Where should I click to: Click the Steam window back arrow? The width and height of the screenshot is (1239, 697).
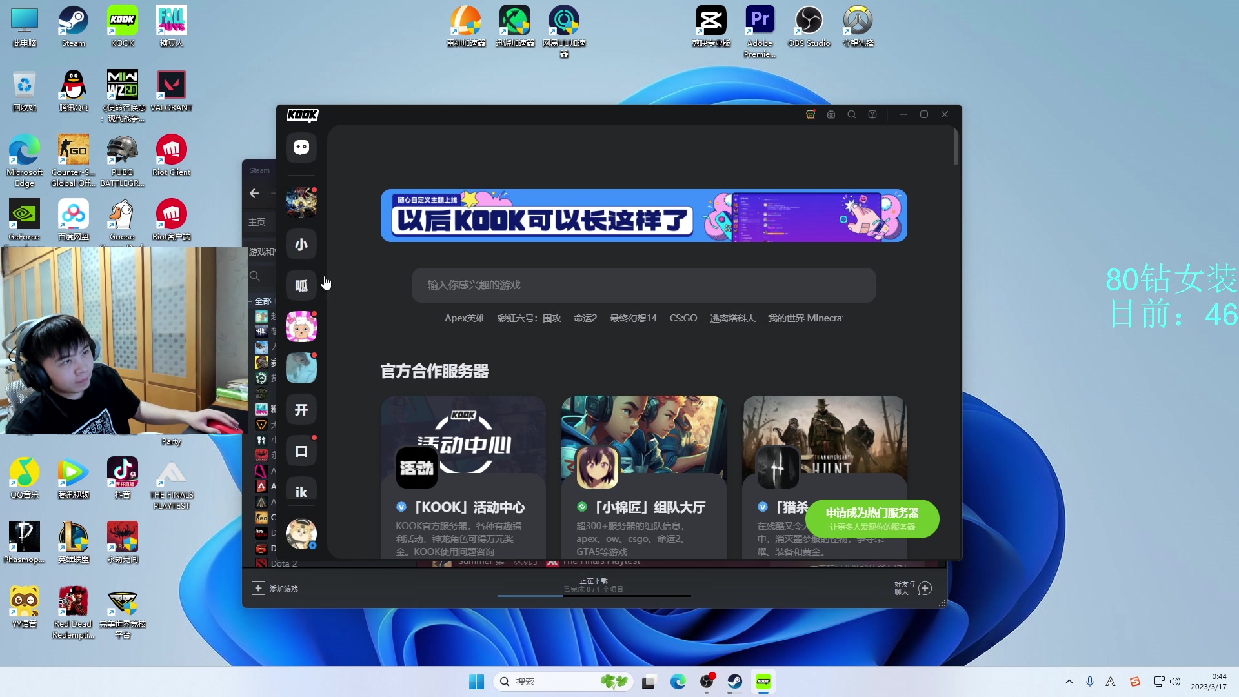[x=254, y=193]
